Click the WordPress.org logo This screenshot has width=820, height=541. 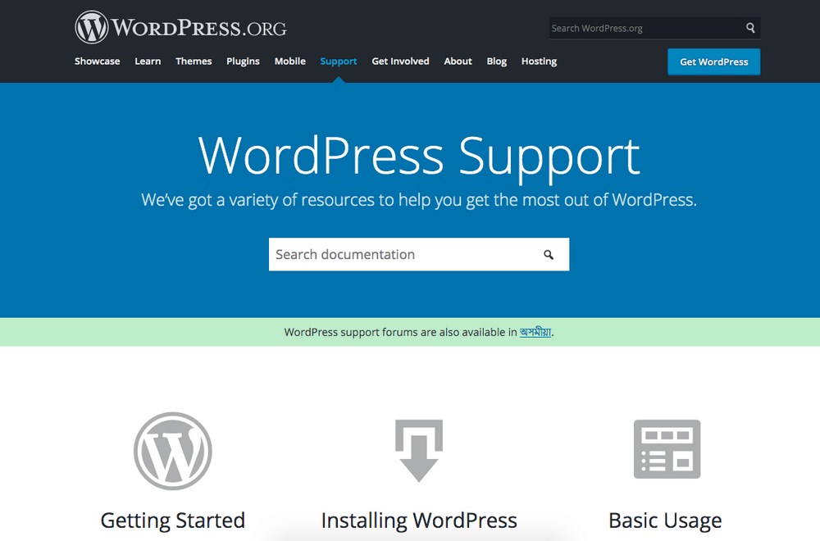tap(180, 27)
